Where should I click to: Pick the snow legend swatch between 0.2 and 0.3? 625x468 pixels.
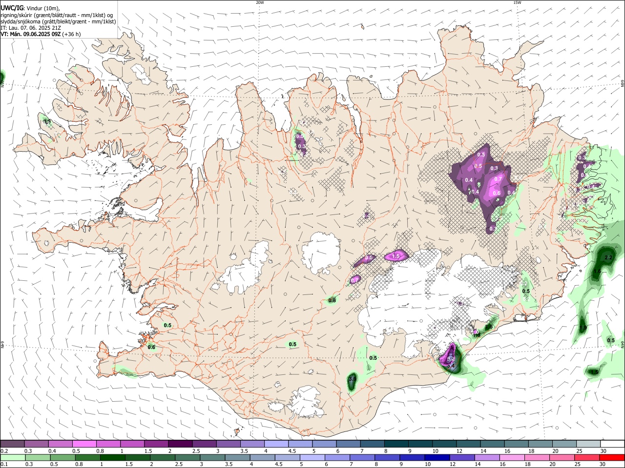(13, 444)
